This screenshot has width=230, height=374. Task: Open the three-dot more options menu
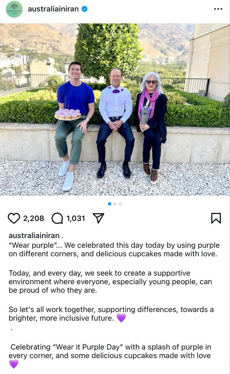218,9
